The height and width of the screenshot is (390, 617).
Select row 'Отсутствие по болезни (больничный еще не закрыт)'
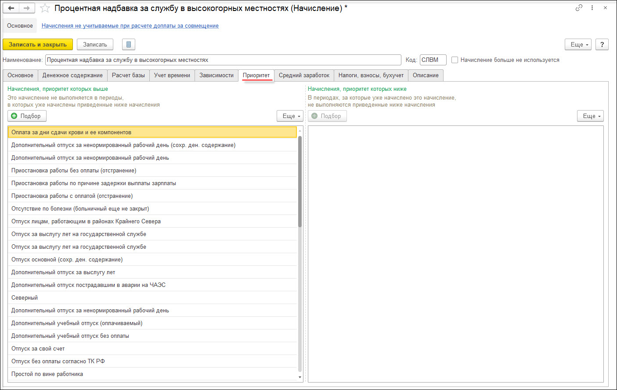[152, 209]
